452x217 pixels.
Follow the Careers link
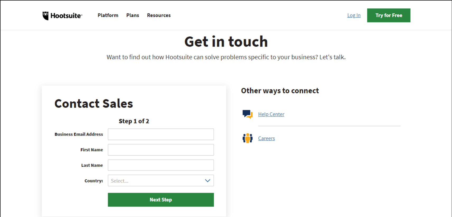click(266, 138)
